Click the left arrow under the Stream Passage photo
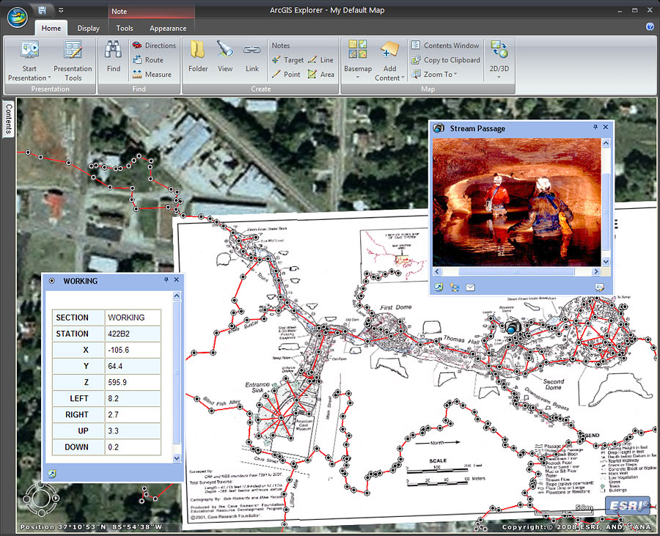Viewport: 660px width, 536px height. click(437, 271)
